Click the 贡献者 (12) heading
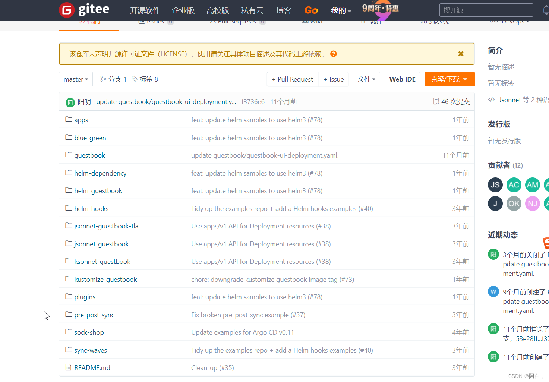549x382 pixels. click(x=505, y=165)
